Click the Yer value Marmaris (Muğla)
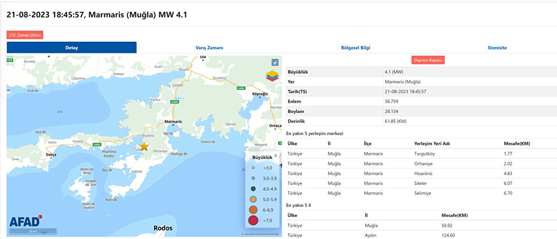Image resolution: width=557 pixels, height=239 pixels. 402,82
